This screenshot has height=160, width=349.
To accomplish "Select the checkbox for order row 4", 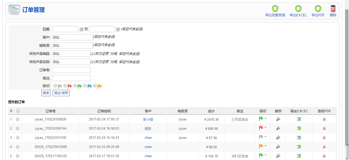I will pos(18,147).
